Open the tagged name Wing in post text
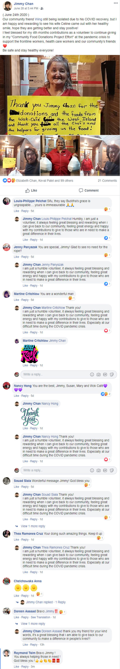Viewport: 120px width, 669px height. tap(38, 19)
